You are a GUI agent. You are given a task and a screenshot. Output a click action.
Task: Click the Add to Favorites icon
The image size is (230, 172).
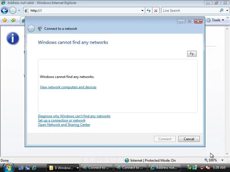pos(13,20)
